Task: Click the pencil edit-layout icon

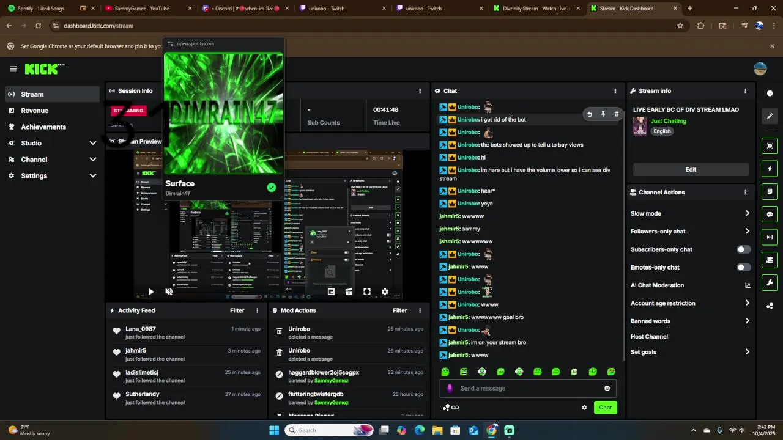Action: pos(770,116)
